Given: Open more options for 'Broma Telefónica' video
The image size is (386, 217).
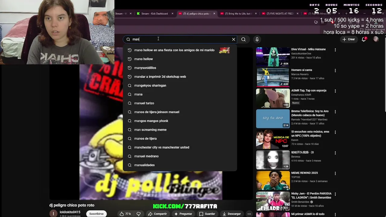Looking at the screenshot, I should pos(335,112).
